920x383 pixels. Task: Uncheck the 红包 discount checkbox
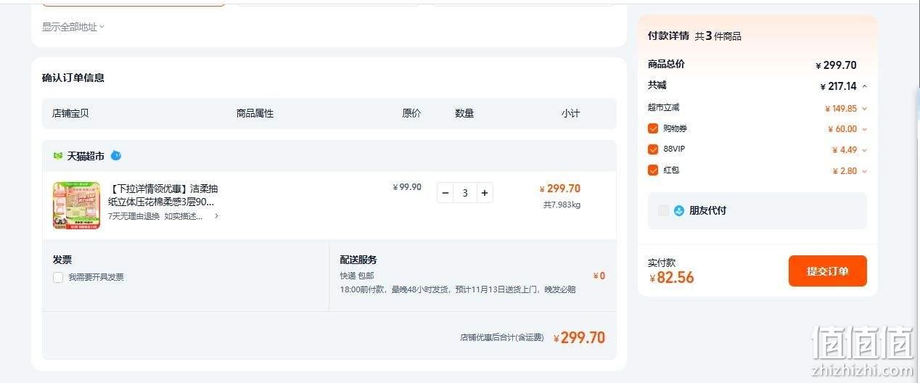tap(653, 170)
